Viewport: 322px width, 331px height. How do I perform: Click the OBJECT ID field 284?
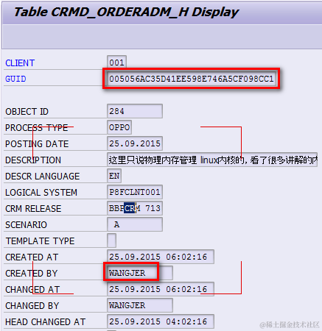135,111
